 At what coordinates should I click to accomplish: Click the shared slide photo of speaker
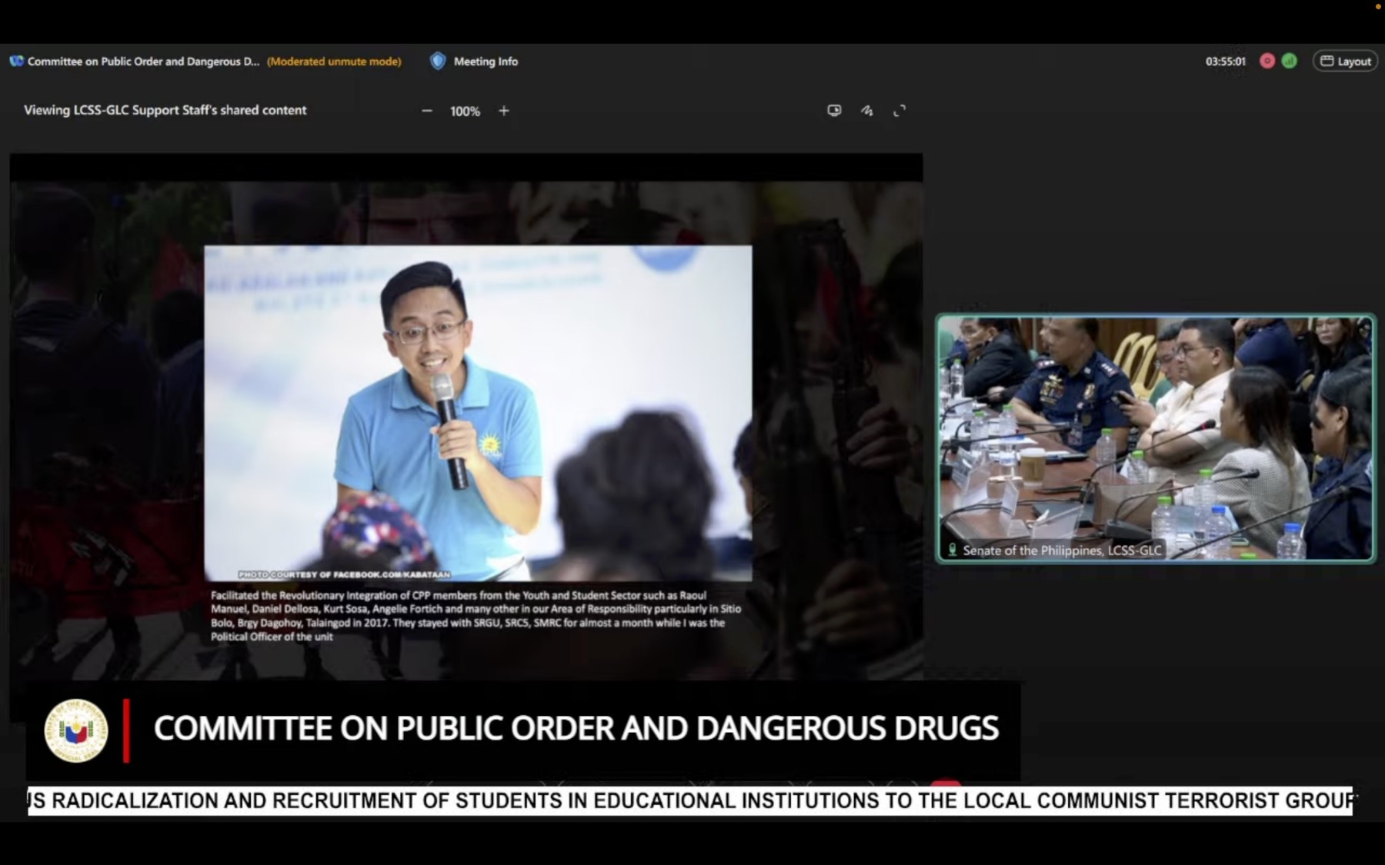click(478, 413)
